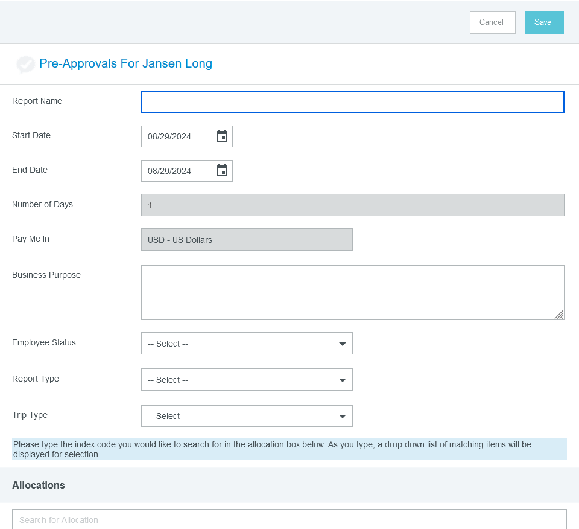The width and height of the screenshot is (579, 529).
Task: Grab the Business Purpose resize handle
Action: 559,315
